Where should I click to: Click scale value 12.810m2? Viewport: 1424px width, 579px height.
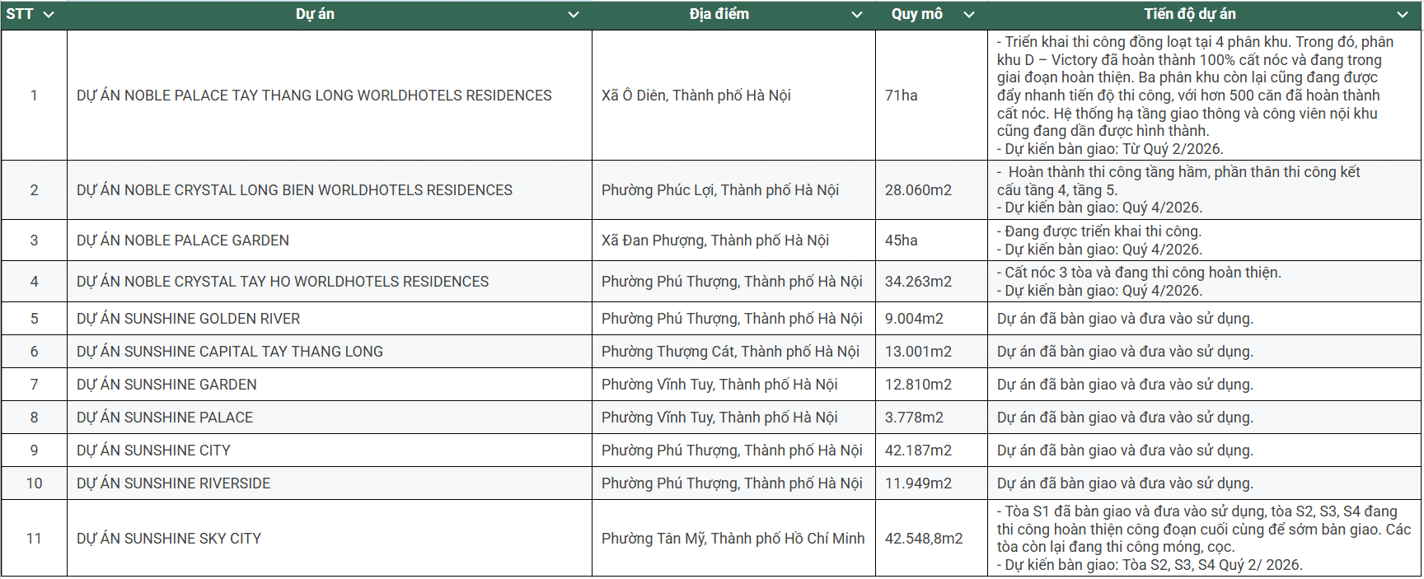(918, 385)
